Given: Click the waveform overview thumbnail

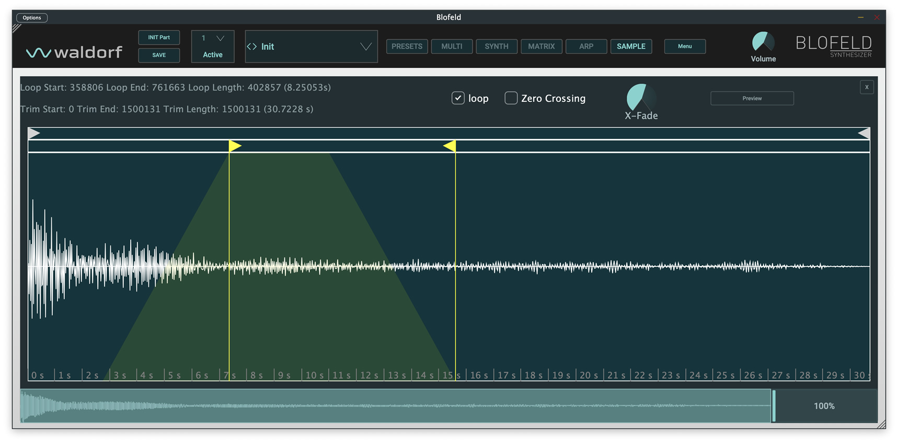Looking at the screenshot, I should [x=396, y=406].
